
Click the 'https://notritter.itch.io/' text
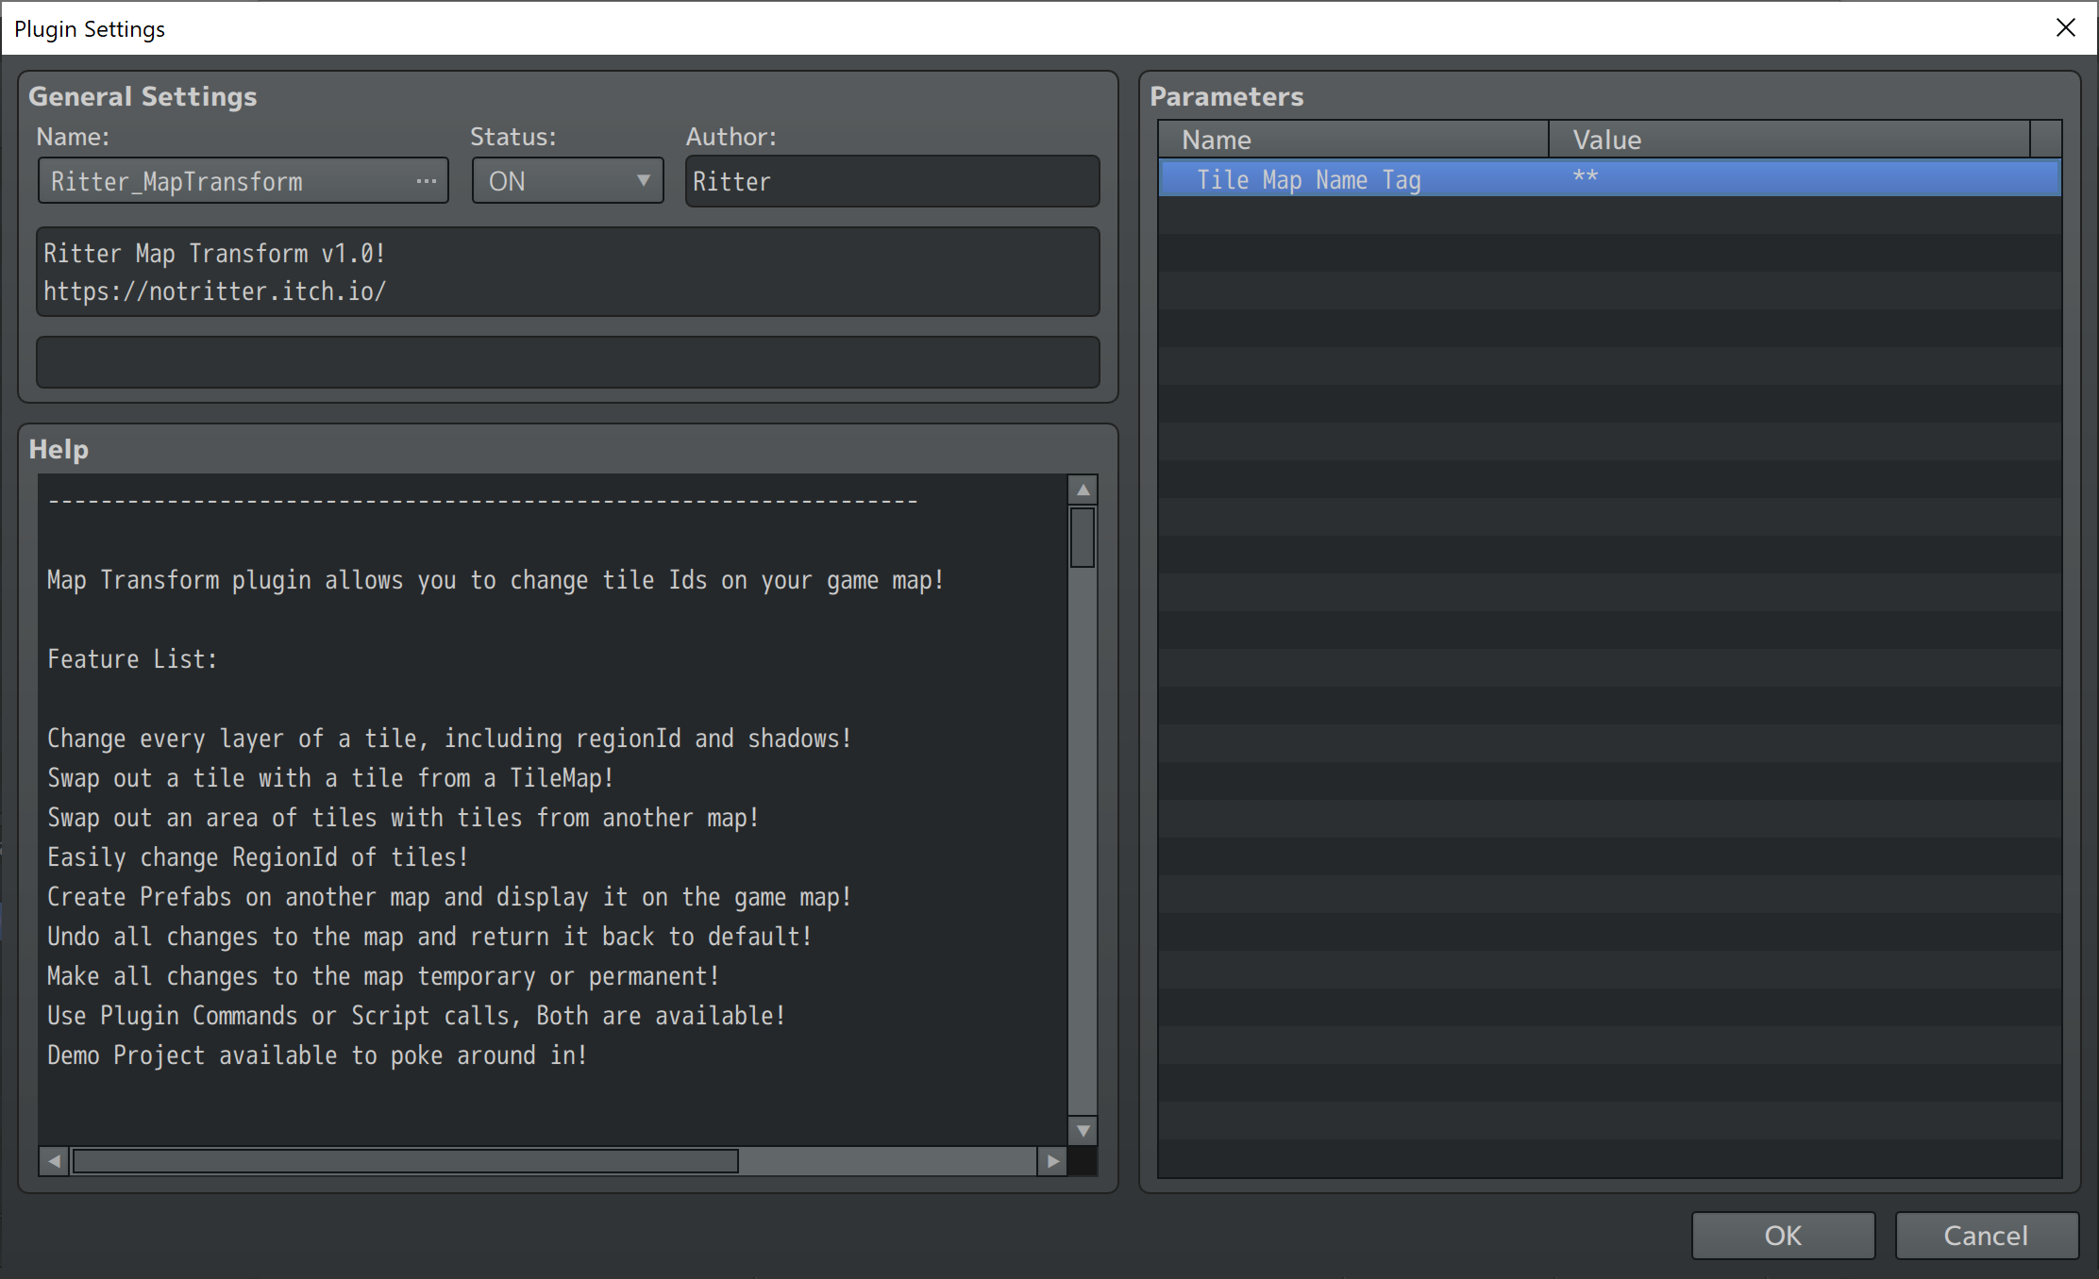[215, 291]
